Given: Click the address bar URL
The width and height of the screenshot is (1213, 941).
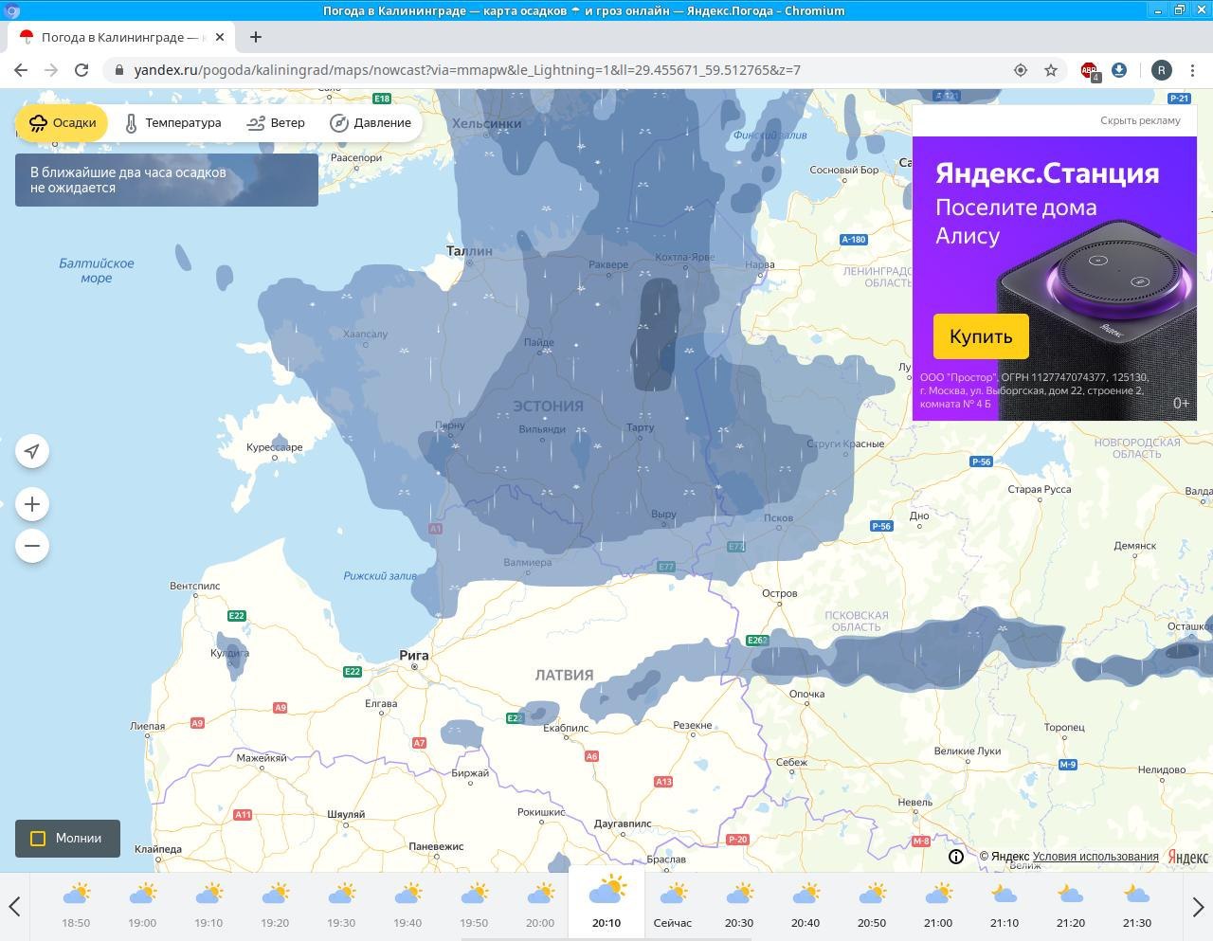Looking at the screenshot, I should [467, 70].
